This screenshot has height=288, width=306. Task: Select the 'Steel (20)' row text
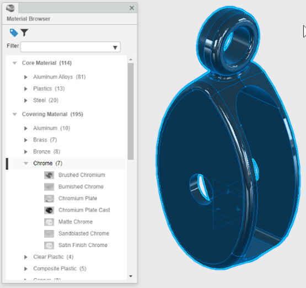[x=46, y=100]
